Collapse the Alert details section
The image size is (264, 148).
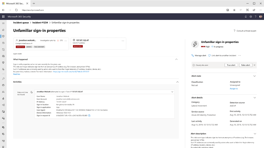pyautogui.click(x=255, y=98)
